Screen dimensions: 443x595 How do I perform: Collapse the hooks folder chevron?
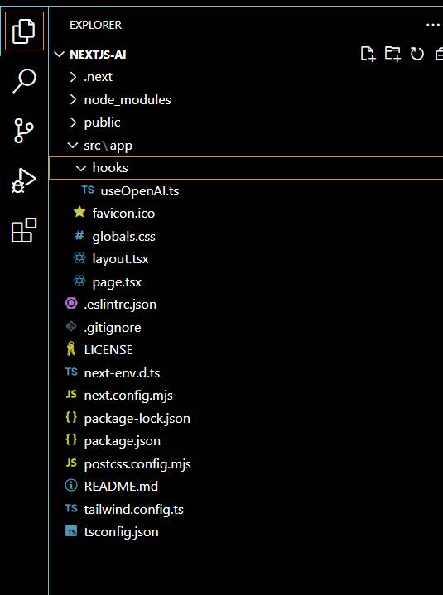81,168
